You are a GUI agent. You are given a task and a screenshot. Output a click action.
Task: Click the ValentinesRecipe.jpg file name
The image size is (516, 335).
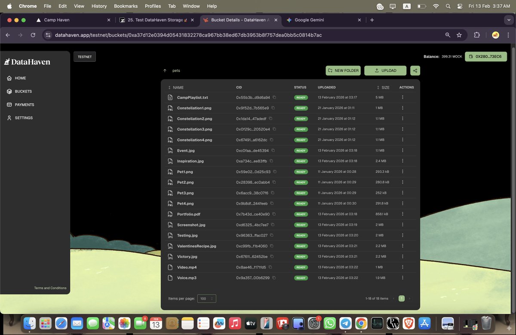click(x=197, y=246)
